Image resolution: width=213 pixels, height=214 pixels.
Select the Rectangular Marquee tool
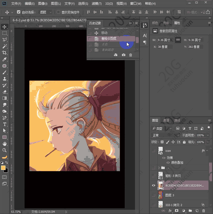pyautogui.click(x=4, y=33)
